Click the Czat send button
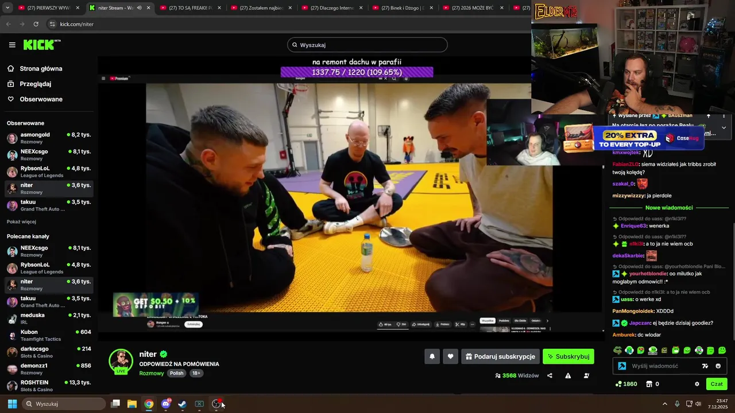The image size is (735, 413). pos(717,384)
